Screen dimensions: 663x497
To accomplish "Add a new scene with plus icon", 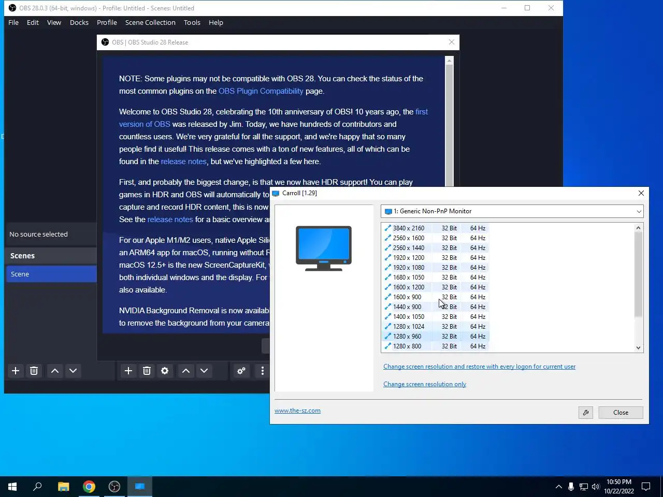I will (16, 371).
